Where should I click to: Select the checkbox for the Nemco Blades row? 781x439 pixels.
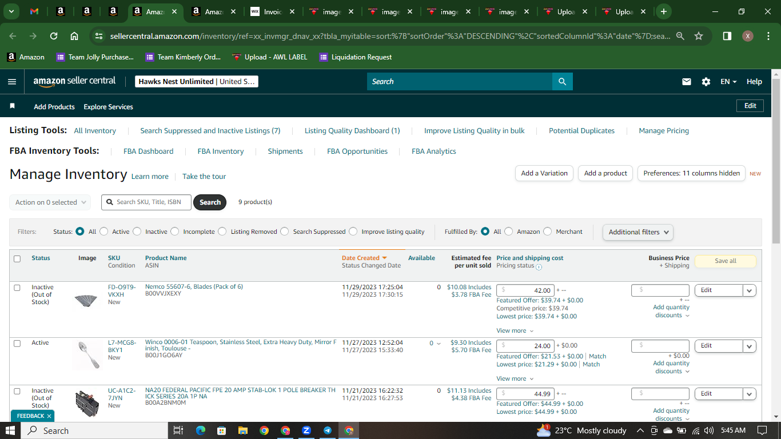[17, 288]
